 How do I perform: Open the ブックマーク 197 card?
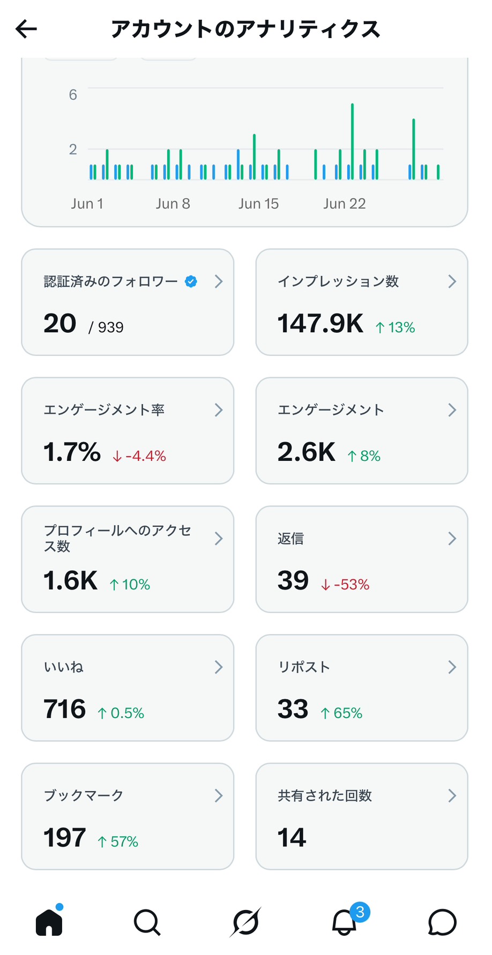tap(128, 816)
